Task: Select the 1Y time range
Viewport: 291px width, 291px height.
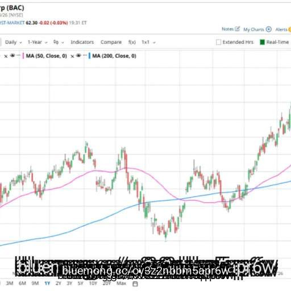Action: (x=47, y=283)
